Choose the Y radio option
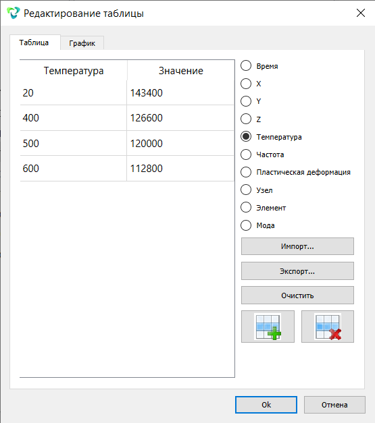 246,101
